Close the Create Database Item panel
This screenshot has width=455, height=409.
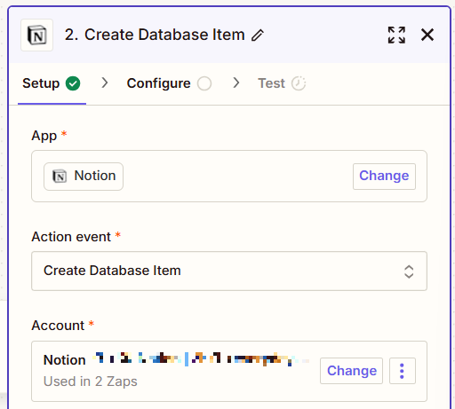(x=427, y=35)
